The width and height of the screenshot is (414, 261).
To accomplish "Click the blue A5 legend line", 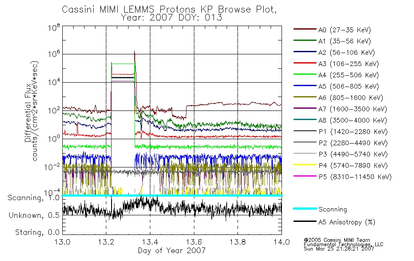I will tap(305, 86).
